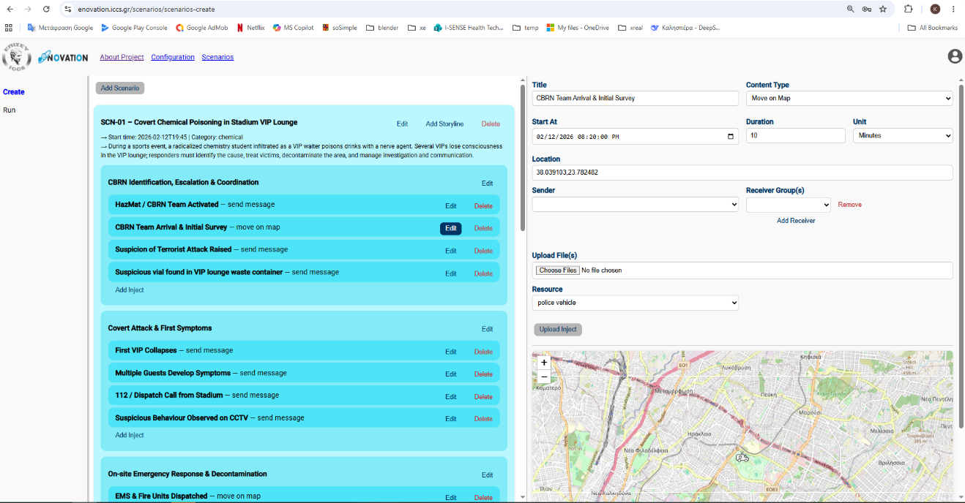
Task: Open the Unit dropdown showing Minutes
Action: tap(903, 135)
